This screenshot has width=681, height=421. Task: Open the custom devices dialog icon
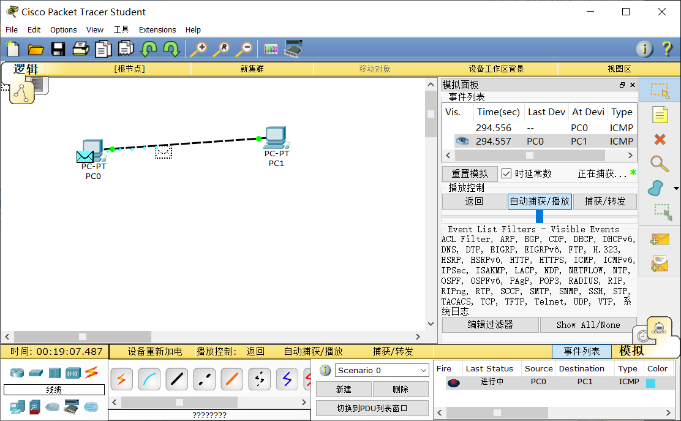(x=293, y=48)
